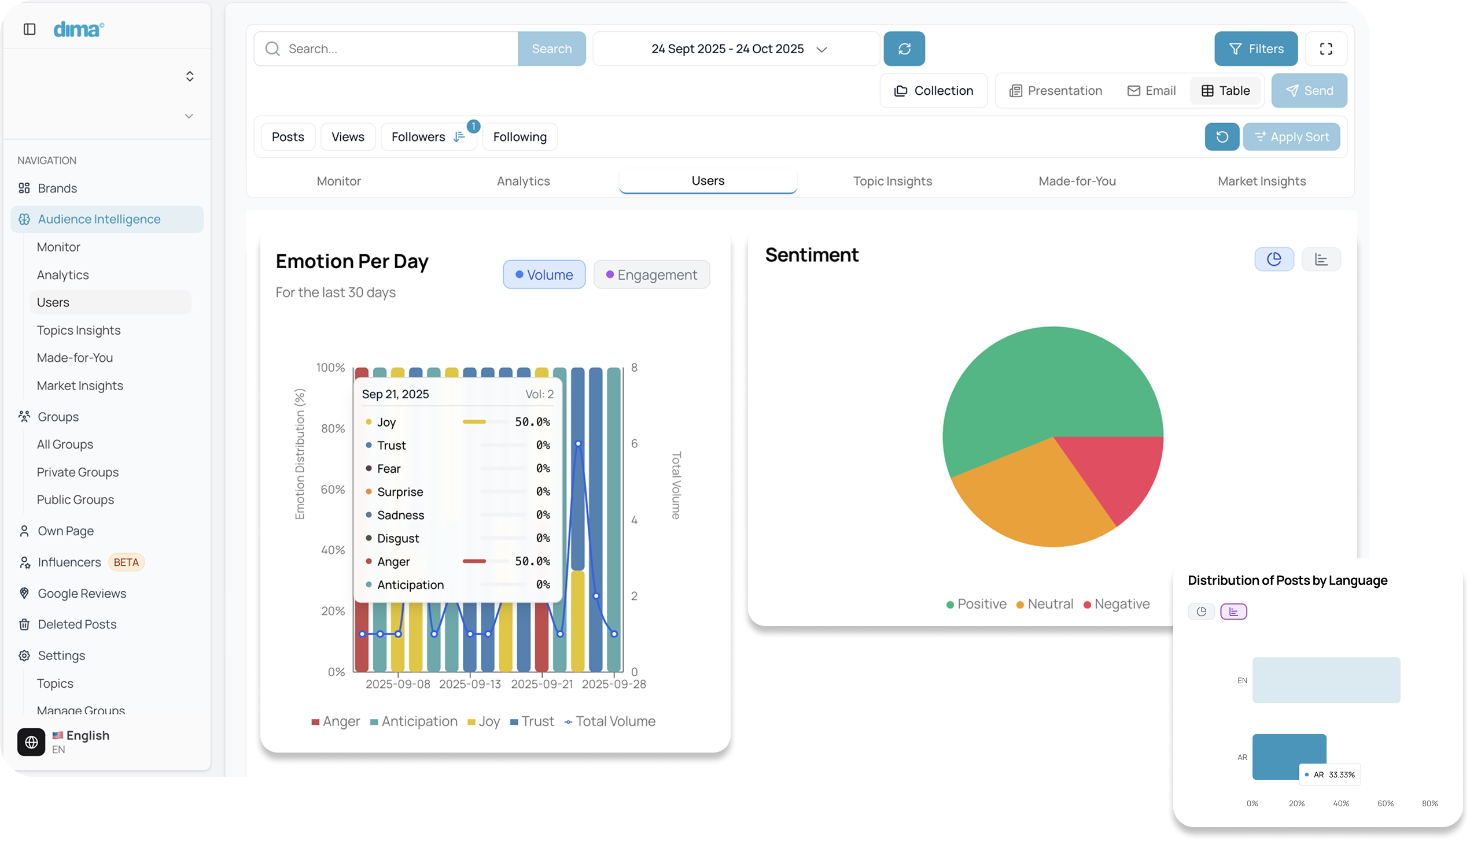
Task: Open the date range dropdown
Action: tap(736, 49)
